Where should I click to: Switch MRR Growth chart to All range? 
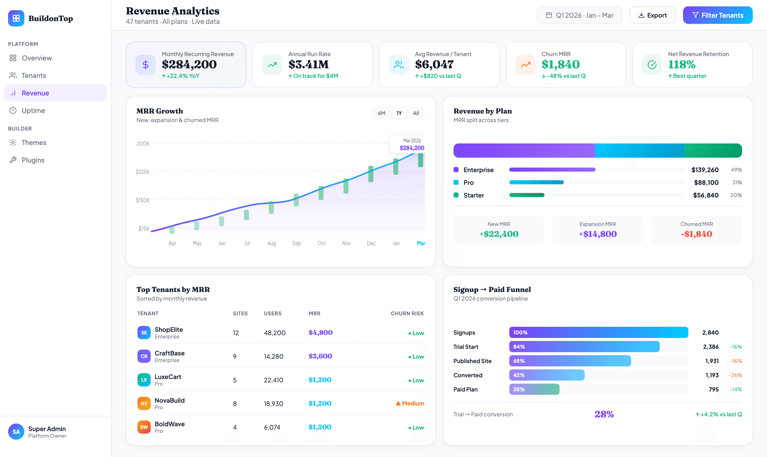(416, 113)
